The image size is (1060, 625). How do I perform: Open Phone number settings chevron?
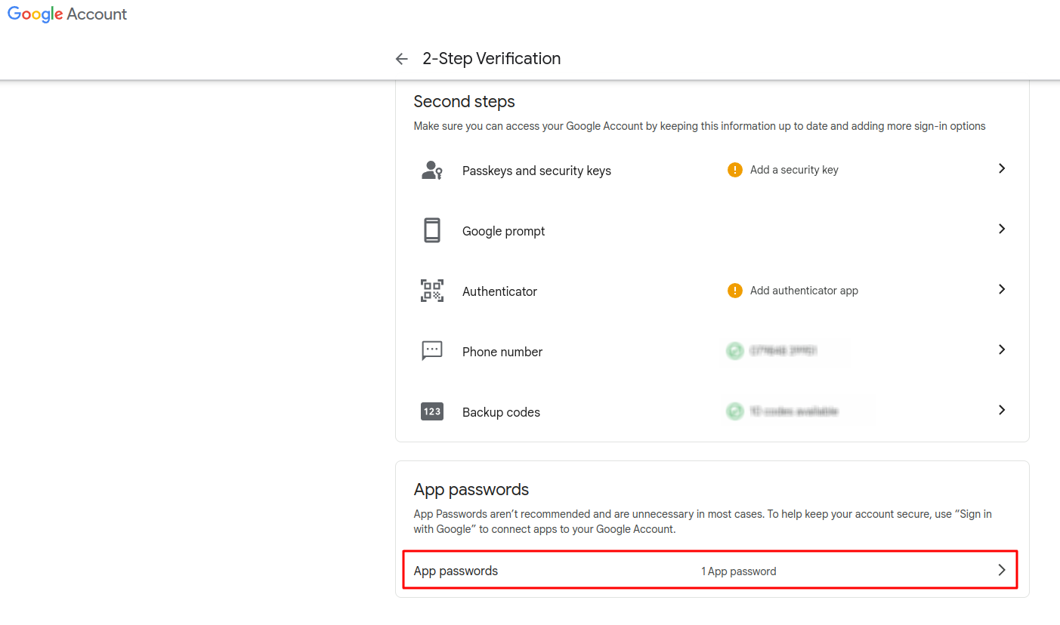[x=1001, y=349]
